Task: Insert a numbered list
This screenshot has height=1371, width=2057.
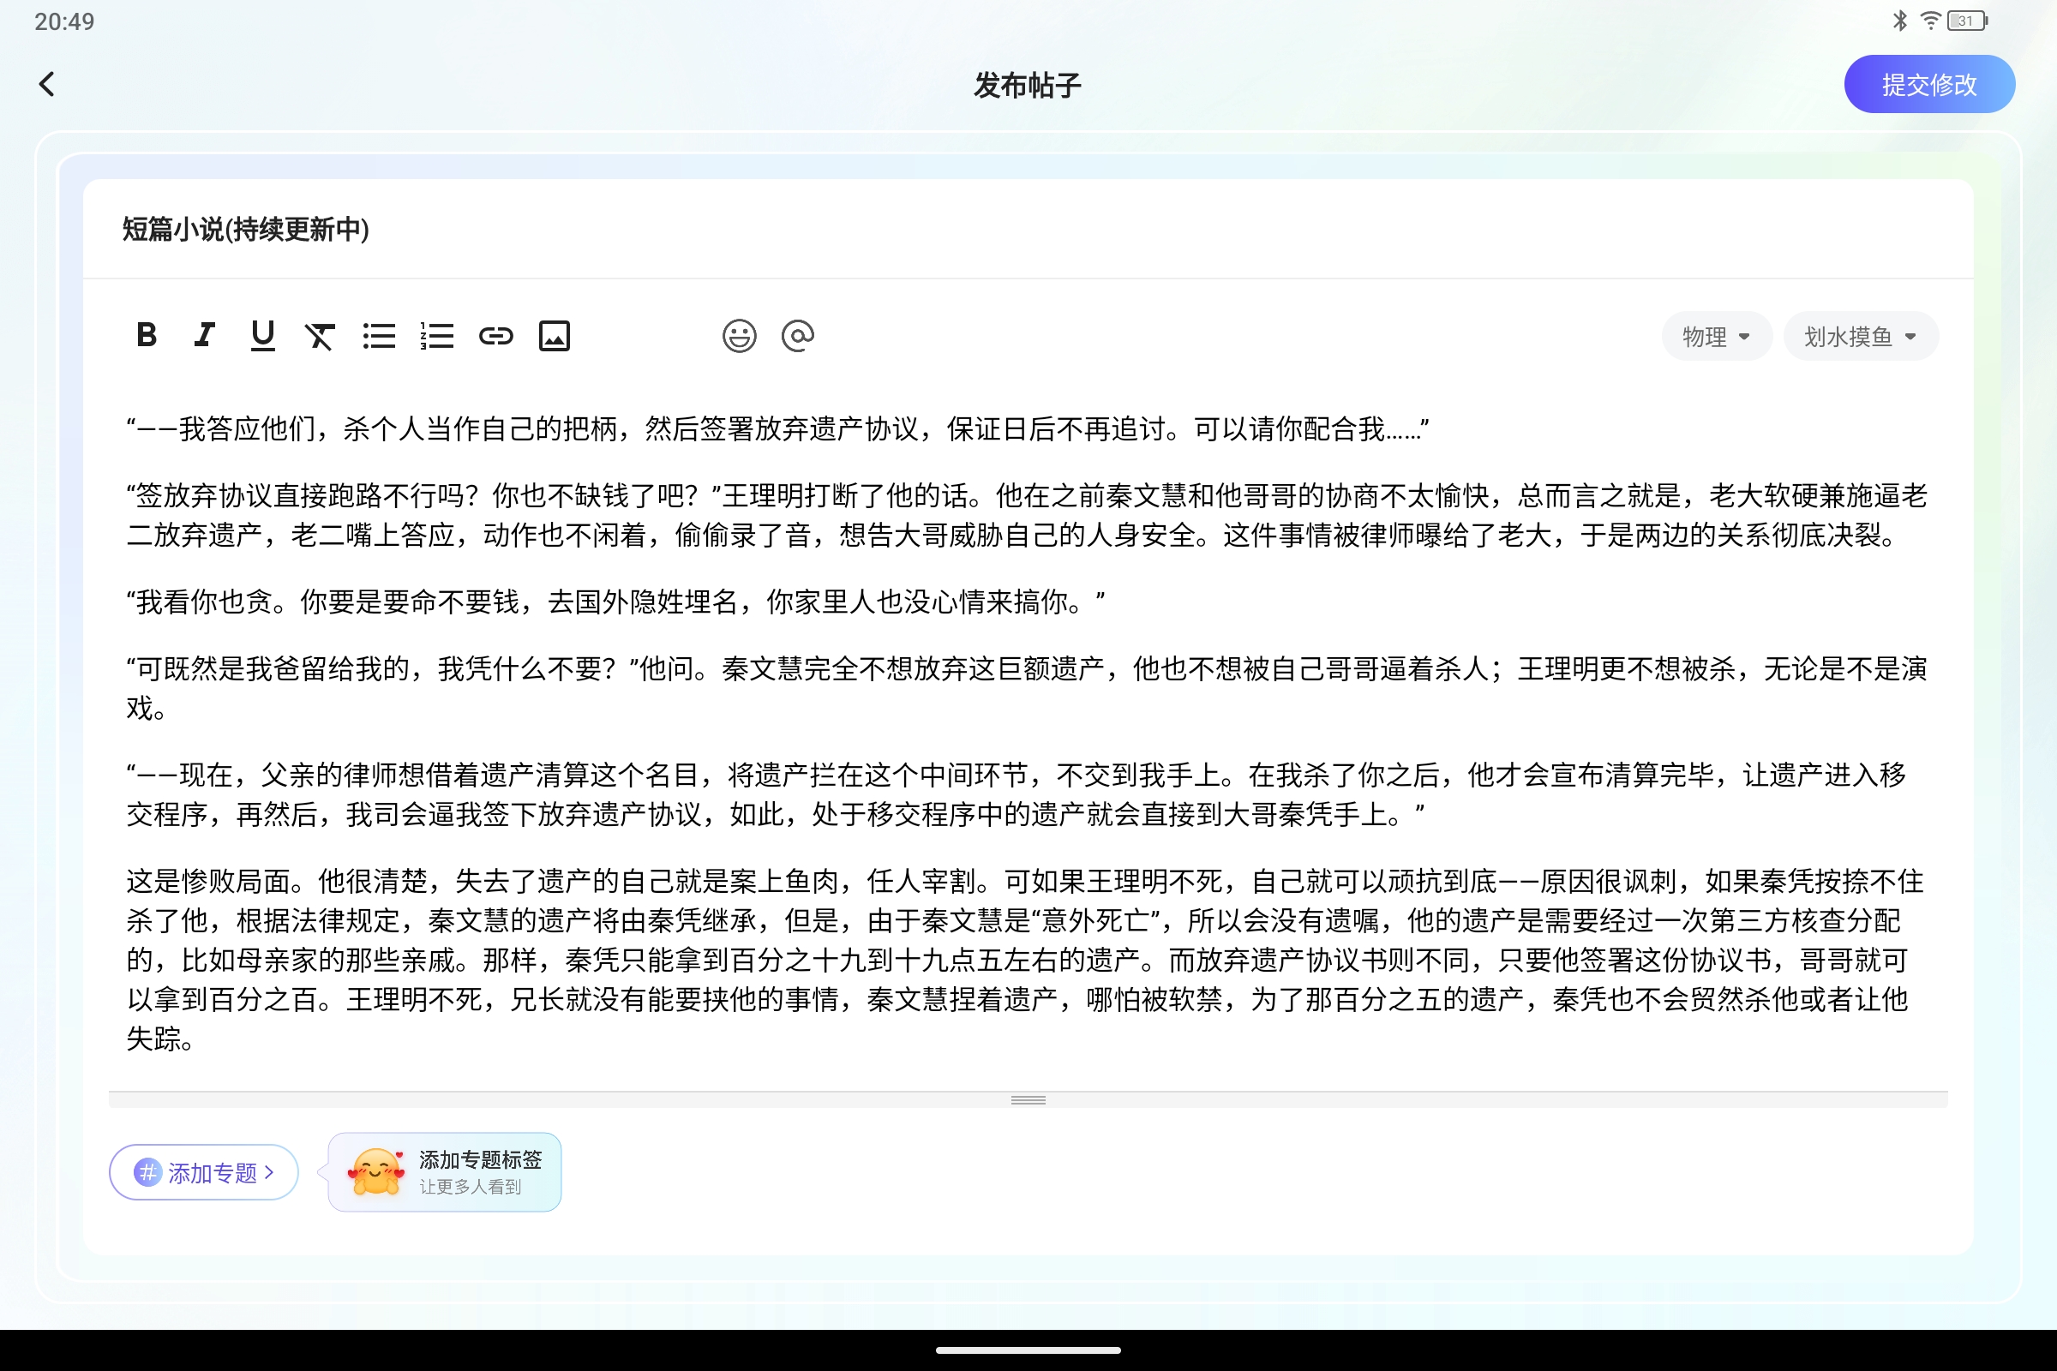Action: (x=436, y=336)
